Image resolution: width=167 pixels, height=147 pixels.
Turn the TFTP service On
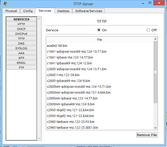pos(99,30)
